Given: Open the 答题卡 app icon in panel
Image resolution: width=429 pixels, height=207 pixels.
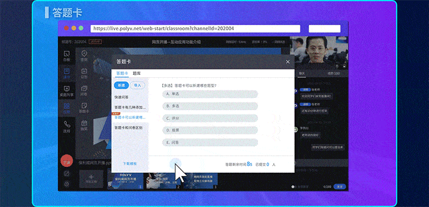Looking at the screenshot, I should 84,108.
